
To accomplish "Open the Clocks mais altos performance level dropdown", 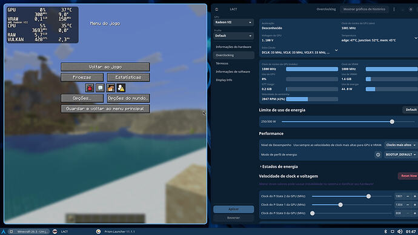I will 400,145.
